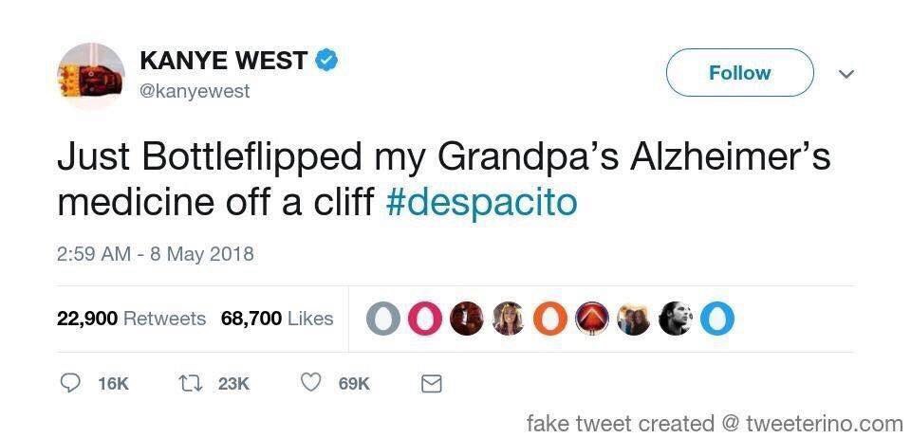Open the gray egg liker avatar
The height and width of the screenshot is (438, 911).
[384, 319]
